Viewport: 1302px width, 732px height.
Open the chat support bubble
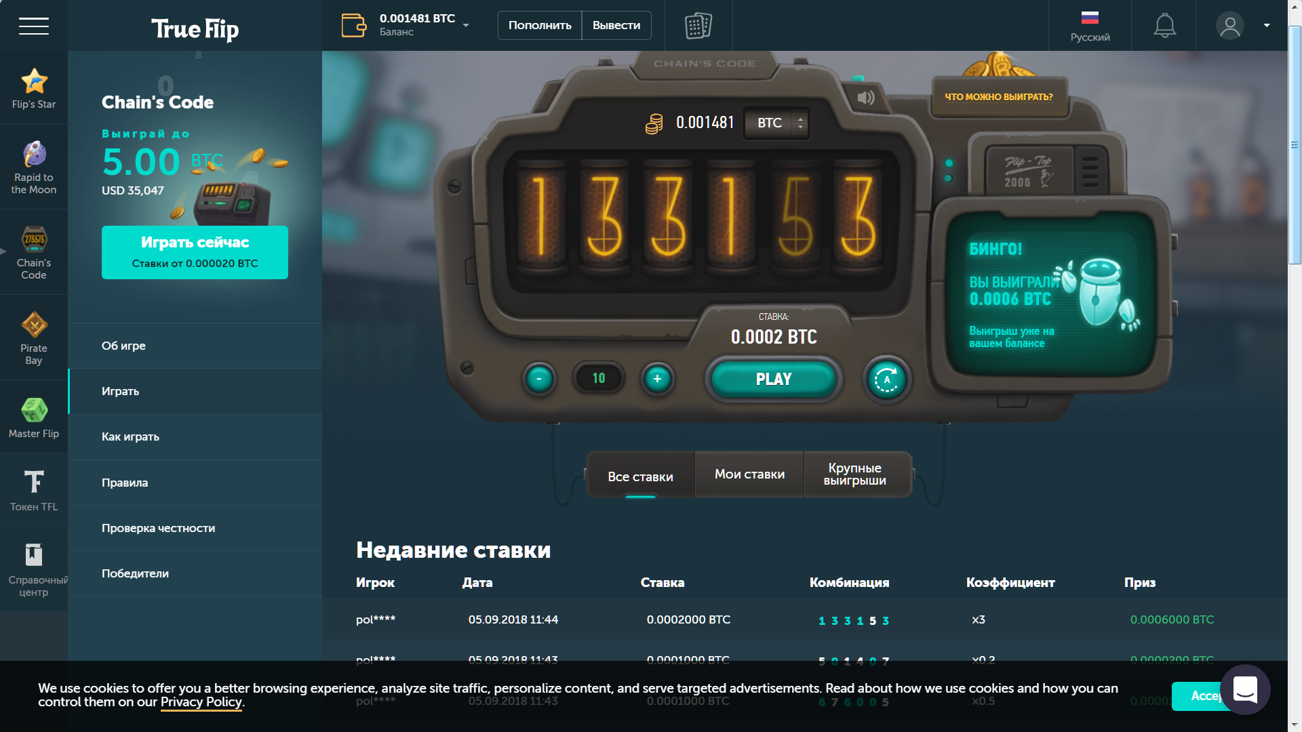pos(1245,690)
